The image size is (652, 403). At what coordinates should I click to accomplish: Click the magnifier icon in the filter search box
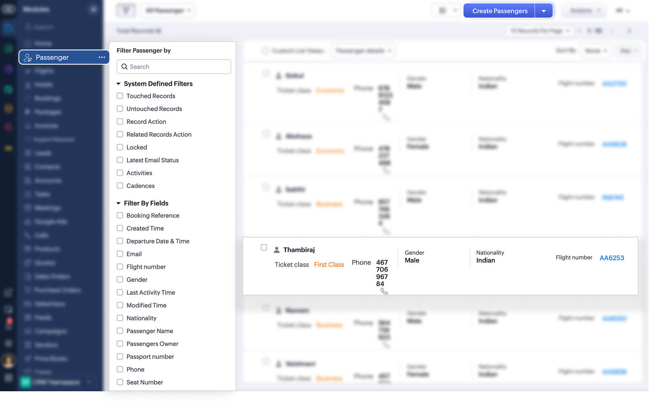124,67
